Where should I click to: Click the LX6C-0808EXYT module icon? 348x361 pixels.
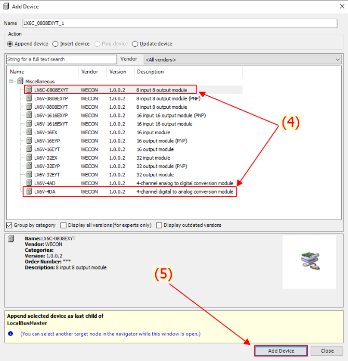tap(29, 90)
